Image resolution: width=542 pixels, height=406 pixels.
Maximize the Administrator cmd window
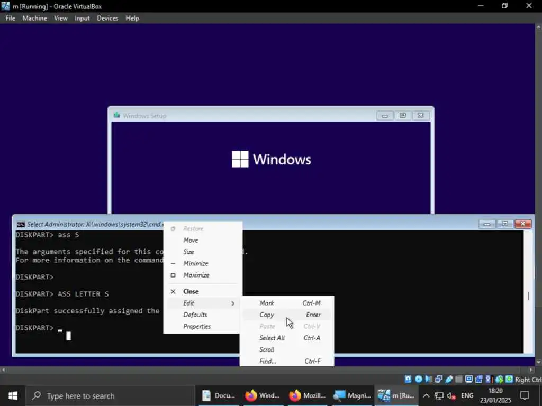click(505, 224)
